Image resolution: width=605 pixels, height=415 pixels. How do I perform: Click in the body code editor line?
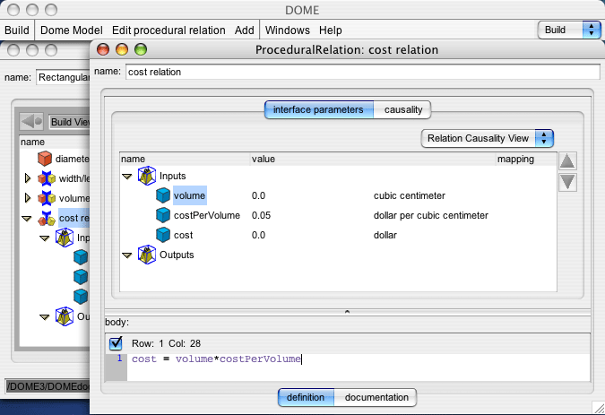[x=359, y=359]
